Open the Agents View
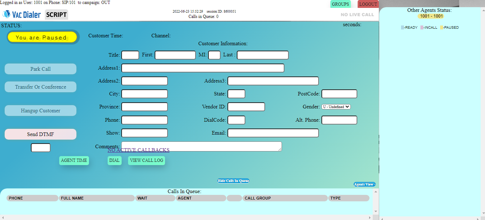Screen dimensions: 485x220 [364, 184]
